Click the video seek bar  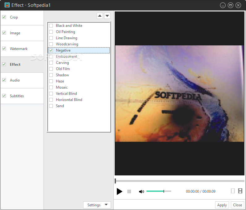[x=180, y=181]
